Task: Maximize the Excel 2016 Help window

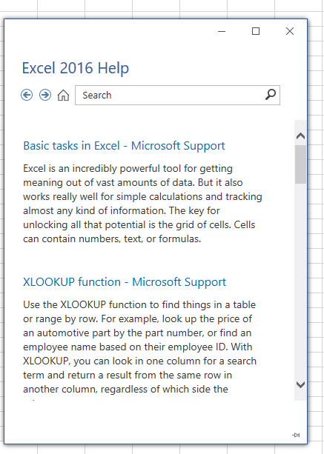Action: tap(256, 31)
